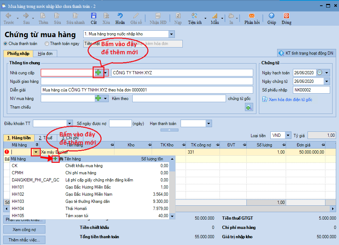Open Loại tiền VND dropdown
Screen dimensions: 339x245
[288, 135]
